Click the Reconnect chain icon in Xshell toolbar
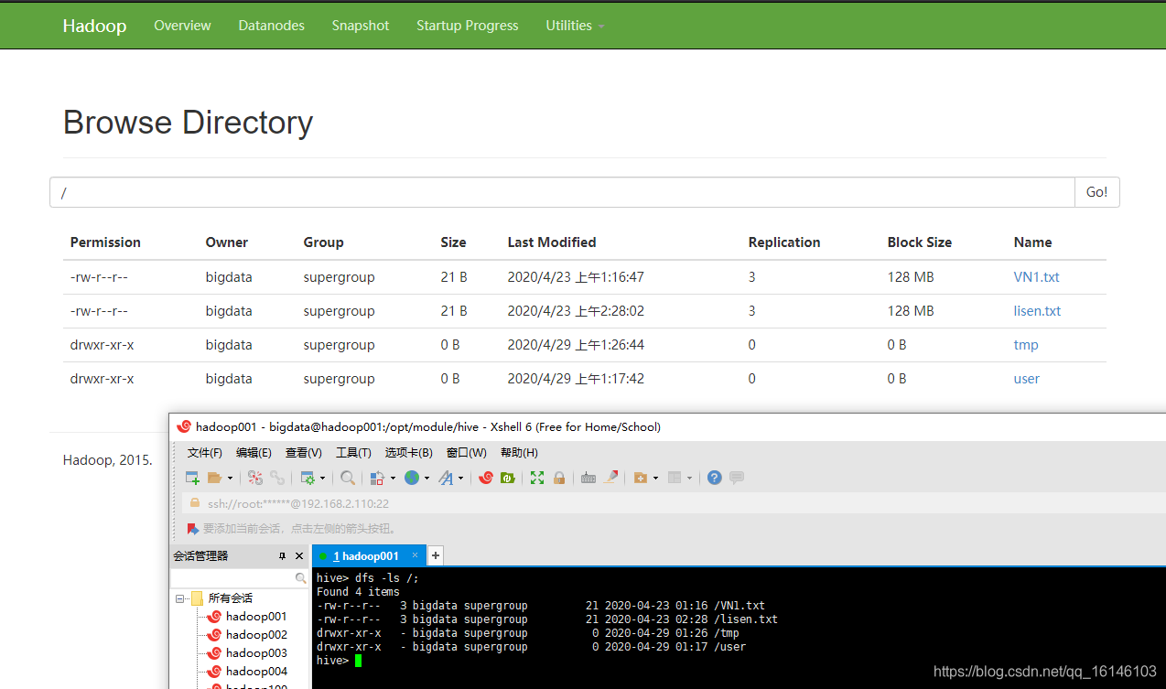 (277, 478)
